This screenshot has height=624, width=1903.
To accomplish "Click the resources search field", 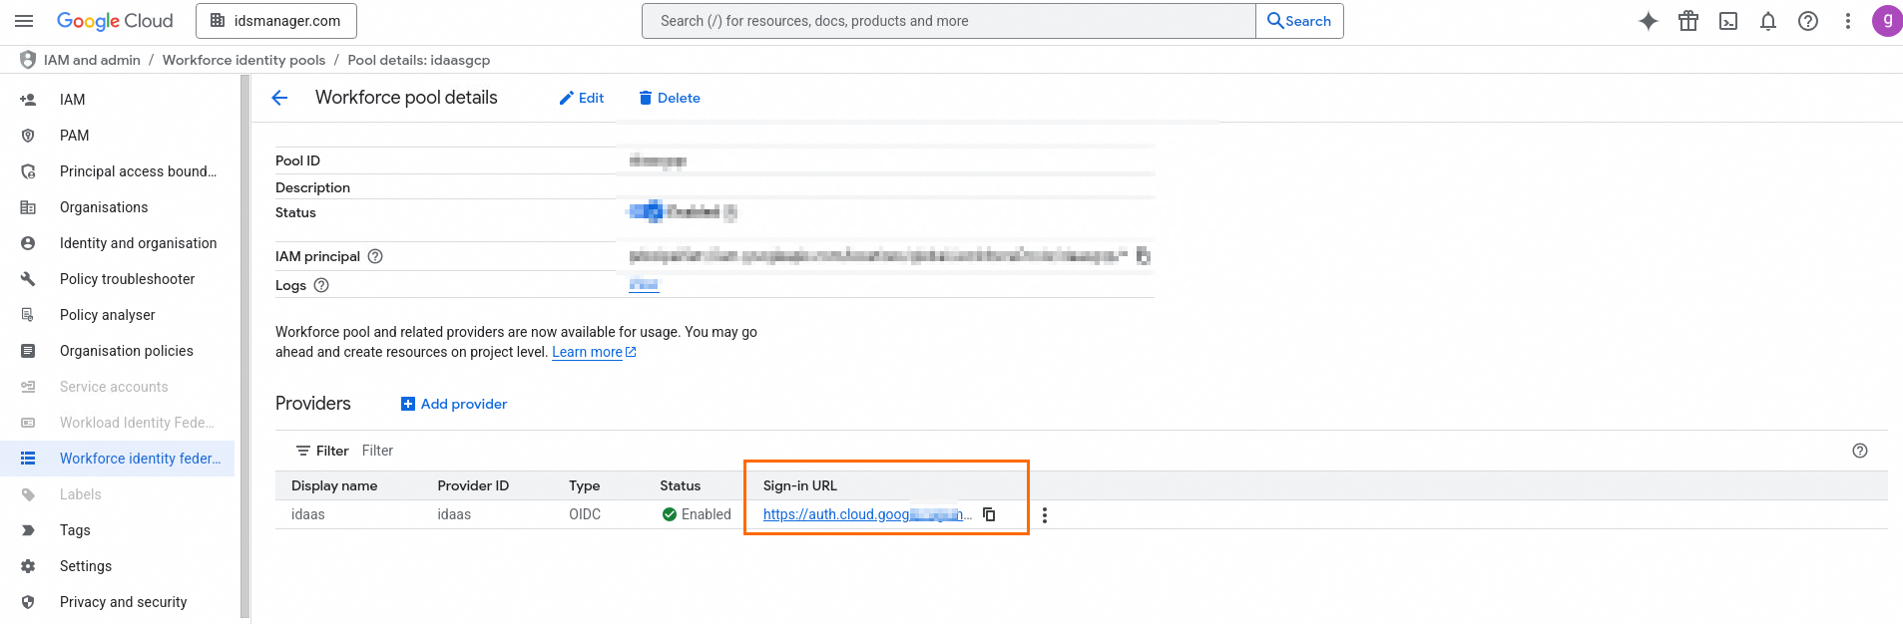I will tap(948, 21).
